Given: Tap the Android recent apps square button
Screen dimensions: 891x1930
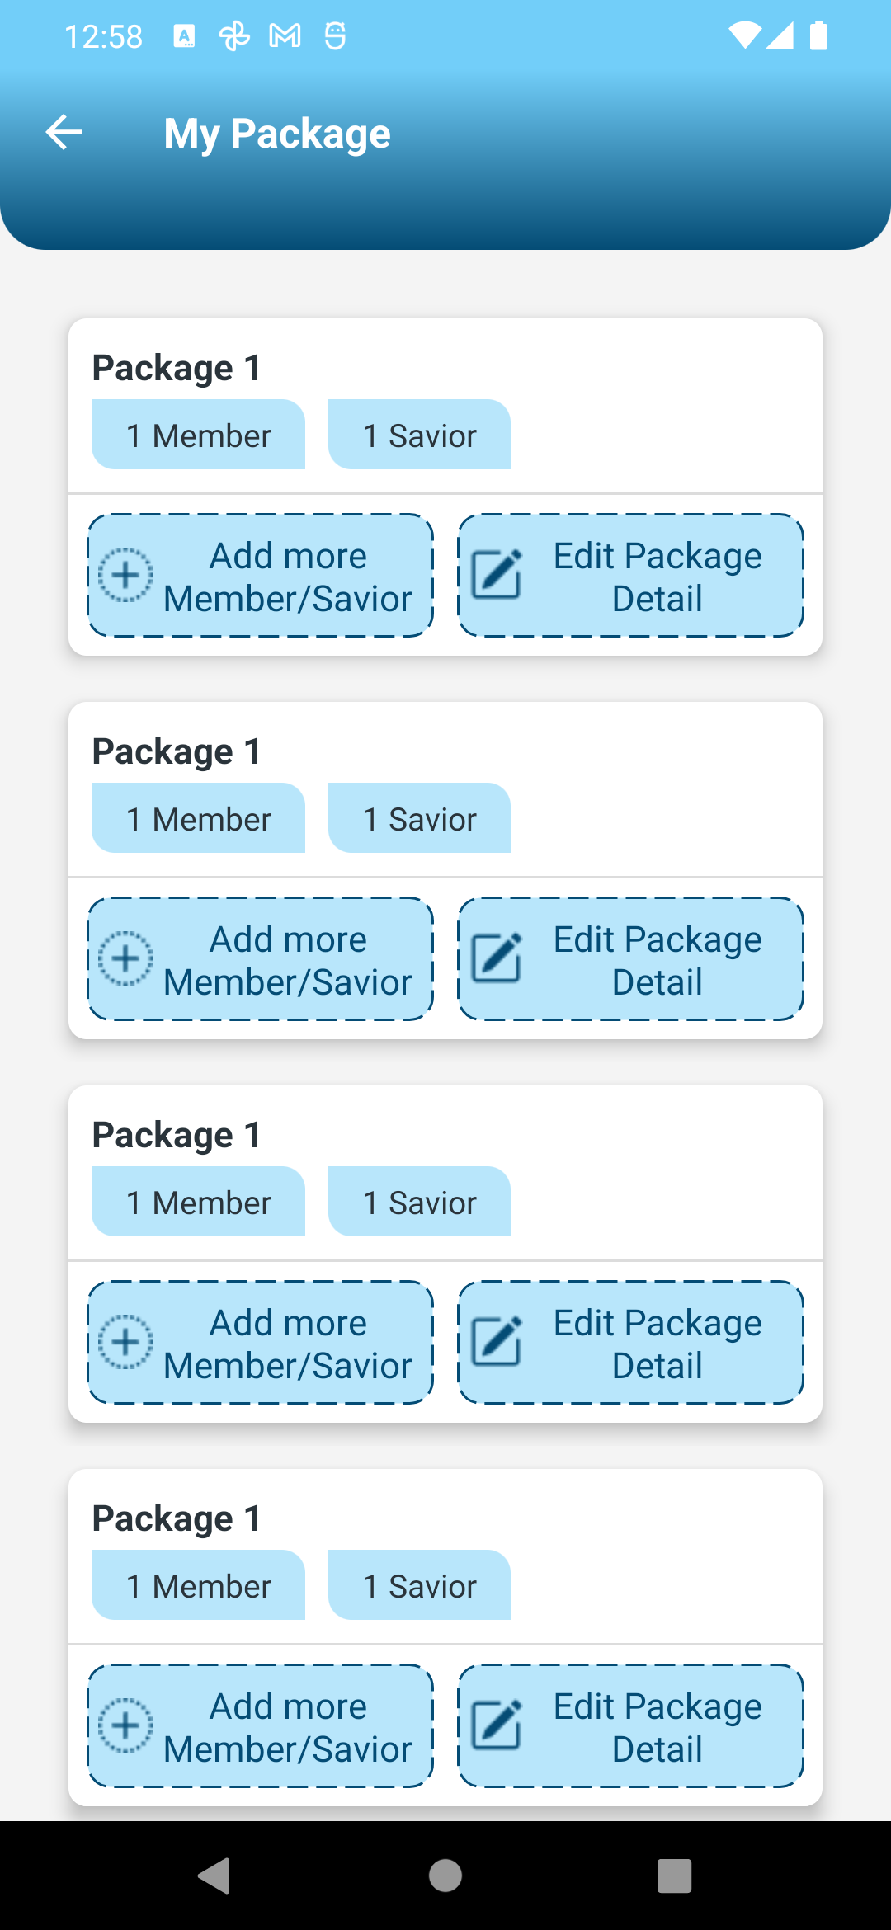Looking at the screenshot, I should pyautogui.click(x=674, y=1876).
